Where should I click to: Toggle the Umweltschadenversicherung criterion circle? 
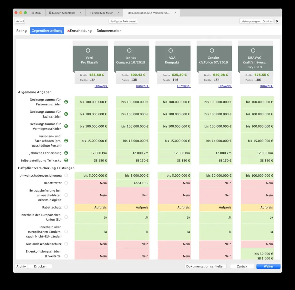click(x=66, y=176)
